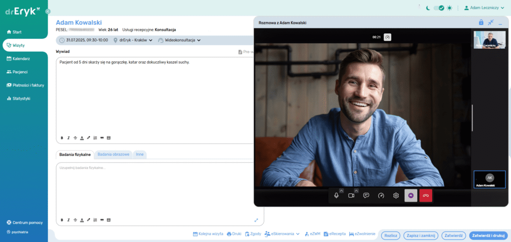The image size is (511, 242).
Task: Click the moon dark mode icon
Action: point(428,8)
